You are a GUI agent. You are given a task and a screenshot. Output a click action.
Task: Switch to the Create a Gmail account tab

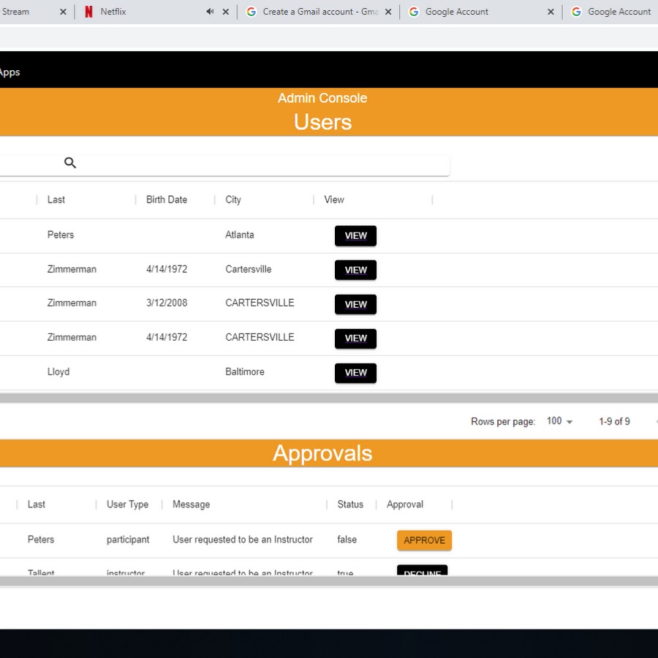tap(319, 12)
